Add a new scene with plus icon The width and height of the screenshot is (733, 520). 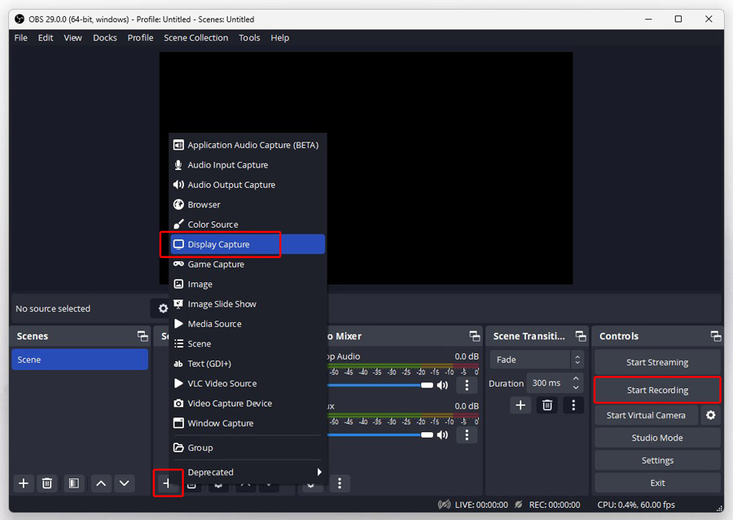24,483
